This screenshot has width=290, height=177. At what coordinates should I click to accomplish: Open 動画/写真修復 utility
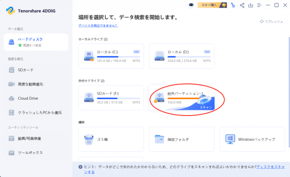[36, 138]
